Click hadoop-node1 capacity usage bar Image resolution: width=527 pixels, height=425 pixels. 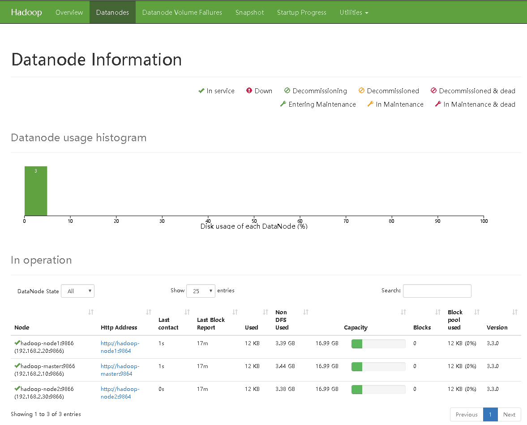(x=378, y=343)
